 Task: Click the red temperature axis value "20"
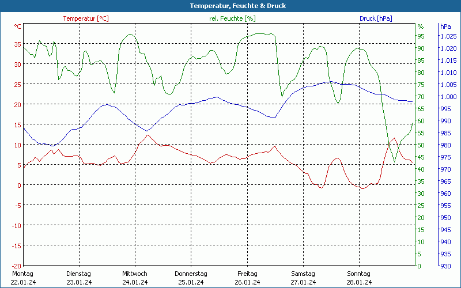point(18,105)
